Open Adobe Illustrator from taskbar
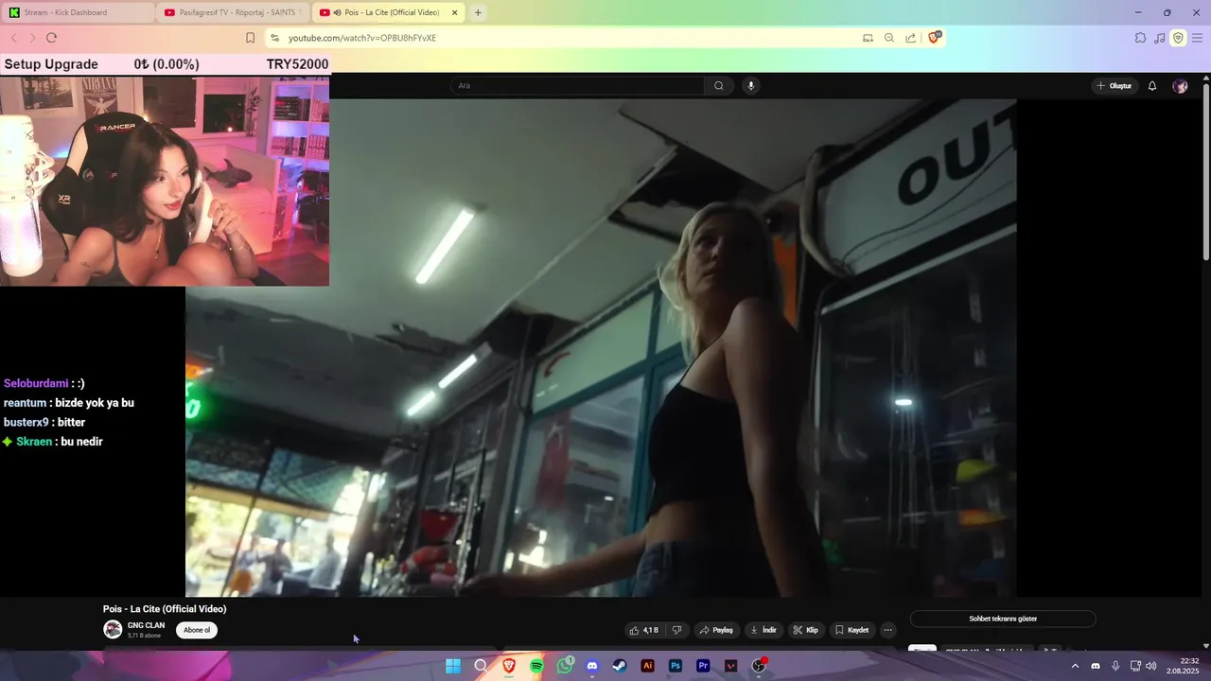 click(647, 666)
